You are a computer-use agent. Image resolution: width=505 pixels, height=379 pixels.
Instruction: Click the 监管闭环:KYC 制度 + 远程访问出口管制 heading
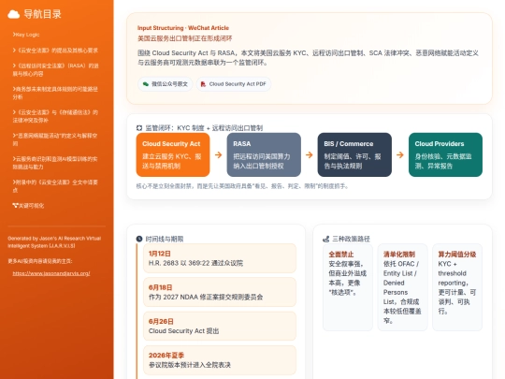204,128
